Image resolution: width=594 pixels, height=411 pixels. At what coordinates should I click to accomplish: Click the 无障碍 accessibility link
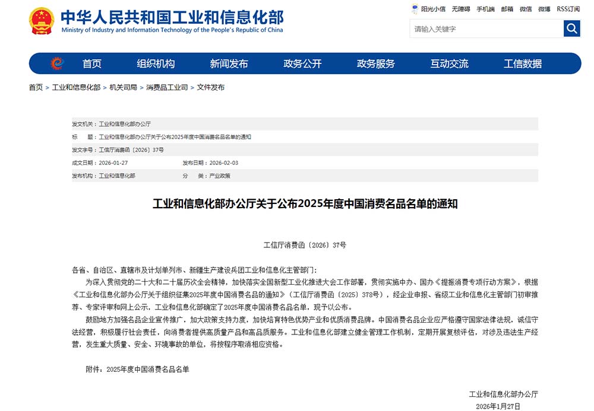click(460, 9)
